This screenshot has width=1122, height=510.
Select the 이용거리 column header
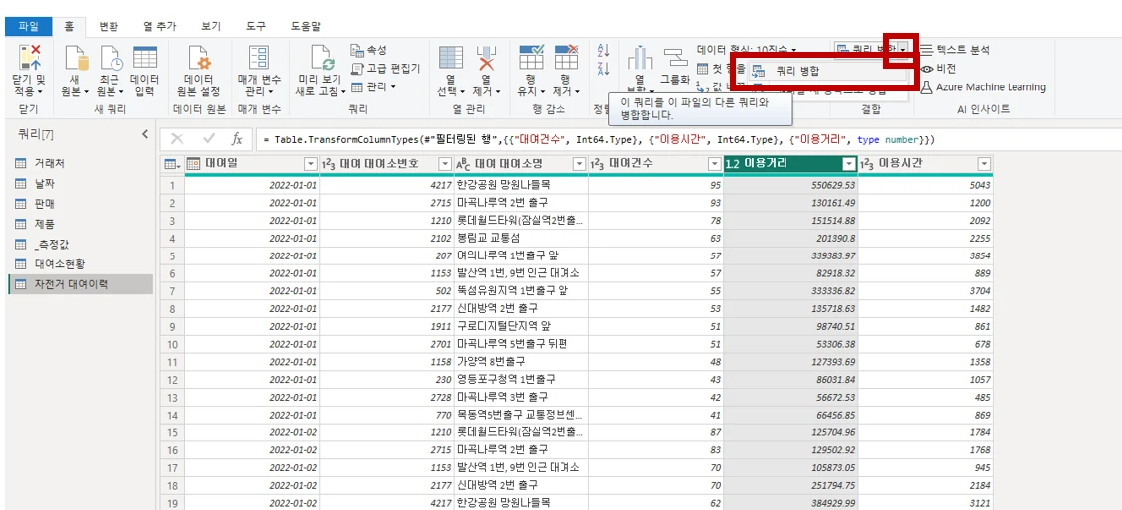click(790, 164)
